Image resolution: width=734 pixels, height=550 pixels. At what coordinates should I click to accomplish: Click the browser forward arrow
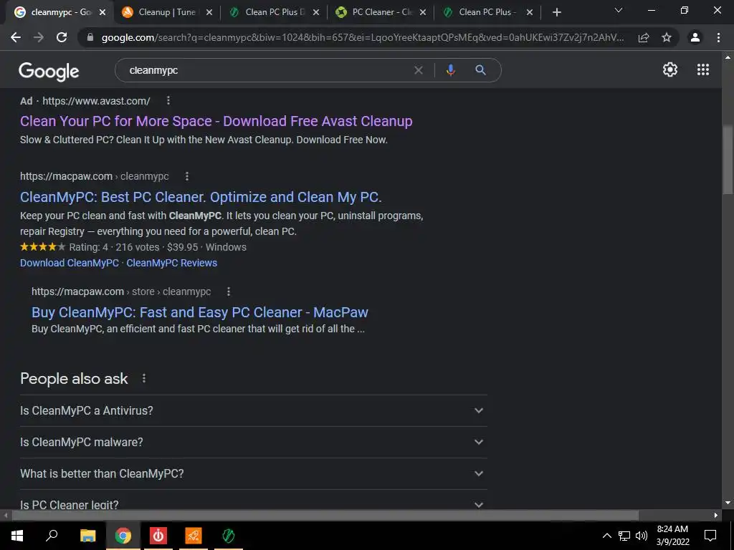pos(39,37)
